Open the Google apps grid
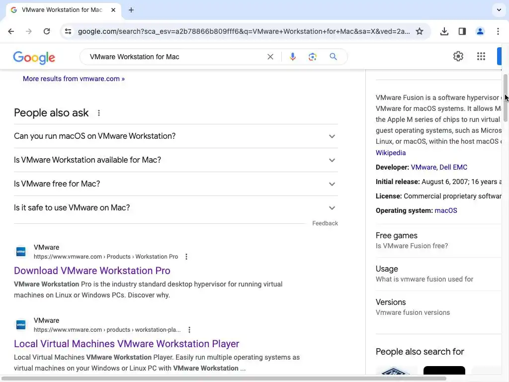Image resolution: width=509 pixels, height=382 pixels. [481, 56]
